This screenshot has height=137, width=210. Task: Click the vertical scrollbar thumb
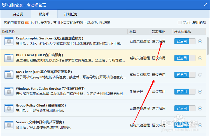[x=208, y=46]
